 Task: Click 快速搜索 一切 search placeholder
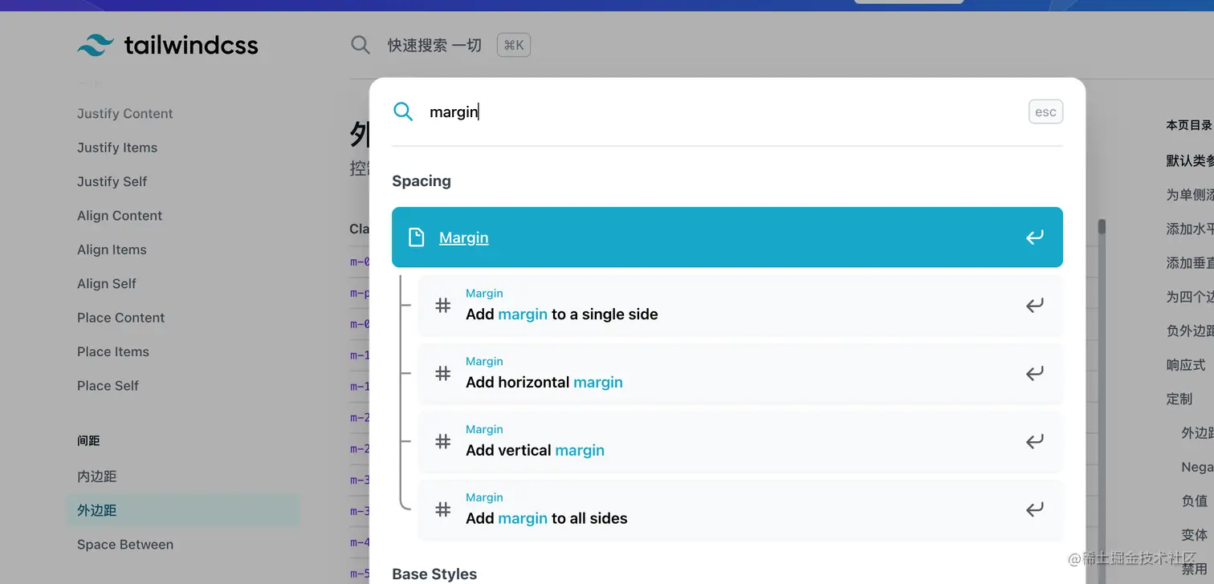[434, 46]
